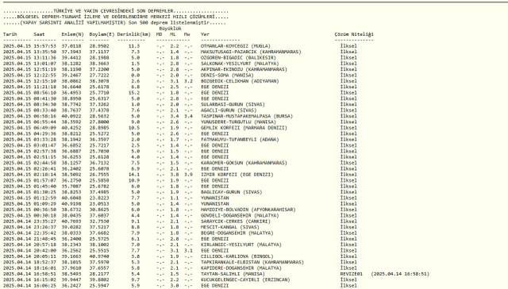
Task: Click 'YUNANISTAN' in the 01:09:29 row
Action: (x=214, y=204)
